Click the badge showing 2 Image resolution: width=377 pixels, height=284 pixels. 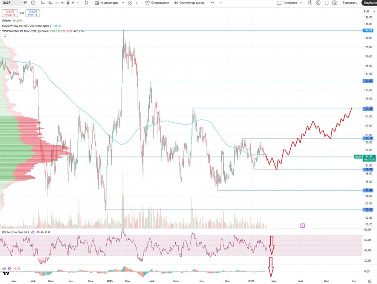[137, 3]
